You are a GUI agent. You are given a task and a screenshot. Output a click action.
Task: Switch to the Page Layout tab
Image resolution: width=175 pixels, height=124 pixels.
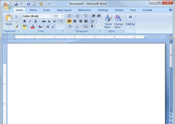64,10
